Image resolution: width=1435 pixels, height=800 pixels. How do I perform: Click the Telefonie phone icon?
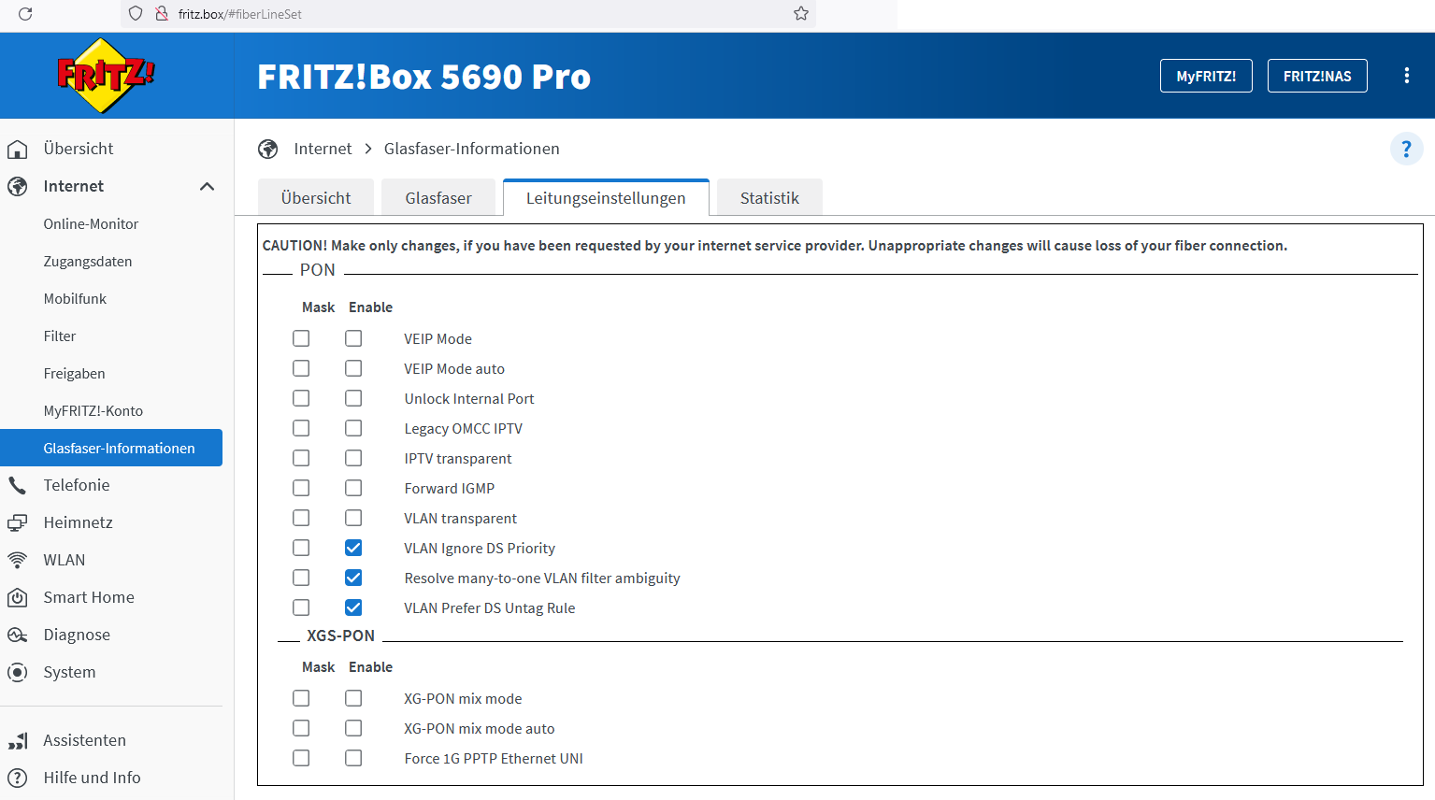[x=18, y=485]
